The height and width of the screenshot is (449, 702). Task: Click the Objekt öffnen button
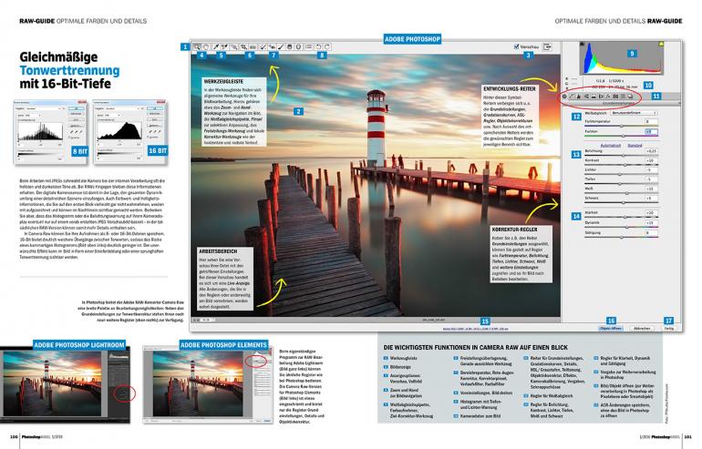611,328
